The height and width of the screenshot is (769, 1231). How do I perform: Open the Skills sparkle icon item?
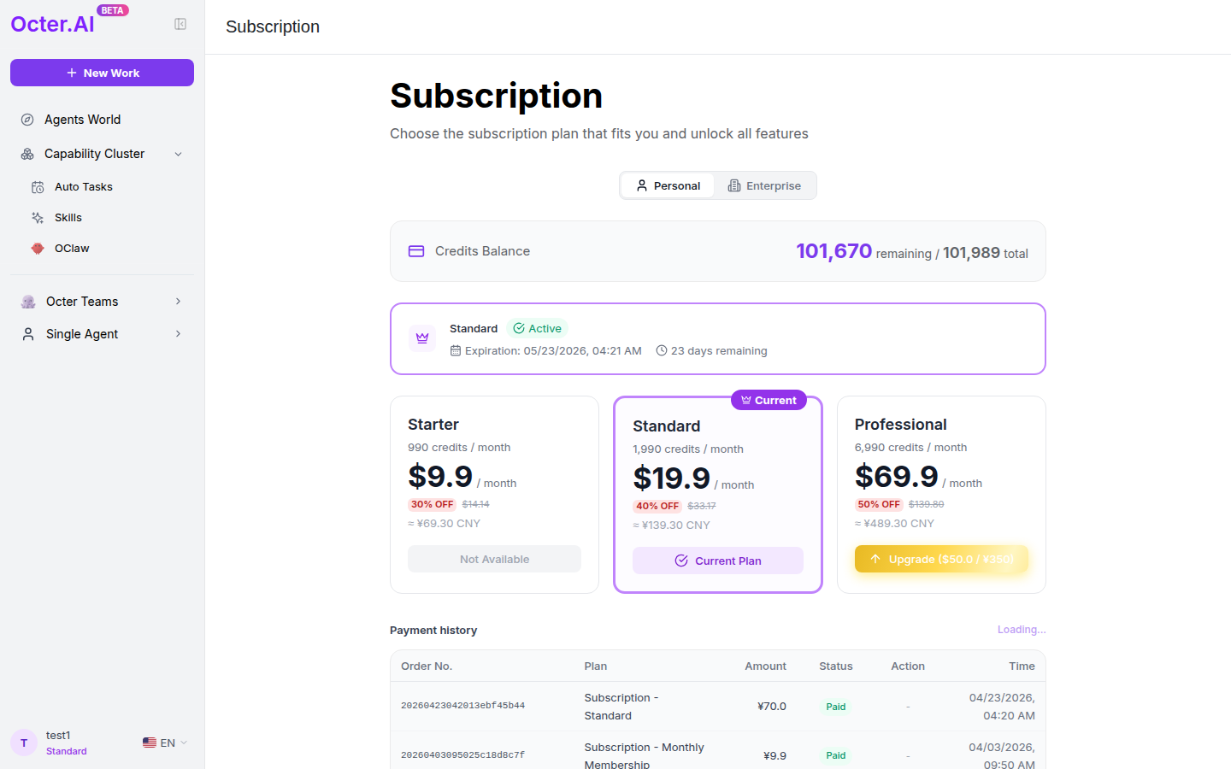(38, 218)
